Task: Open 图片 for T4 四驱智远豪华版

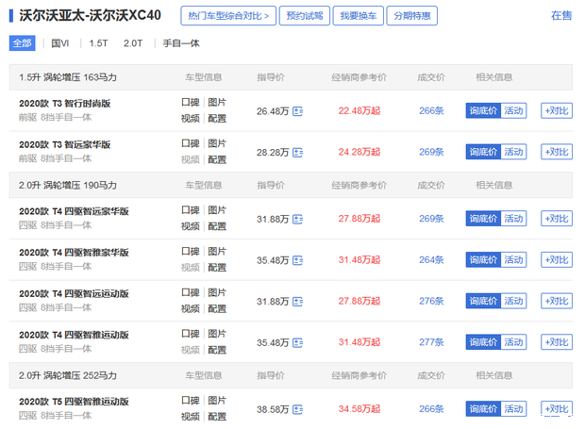Action: [217, 210]
